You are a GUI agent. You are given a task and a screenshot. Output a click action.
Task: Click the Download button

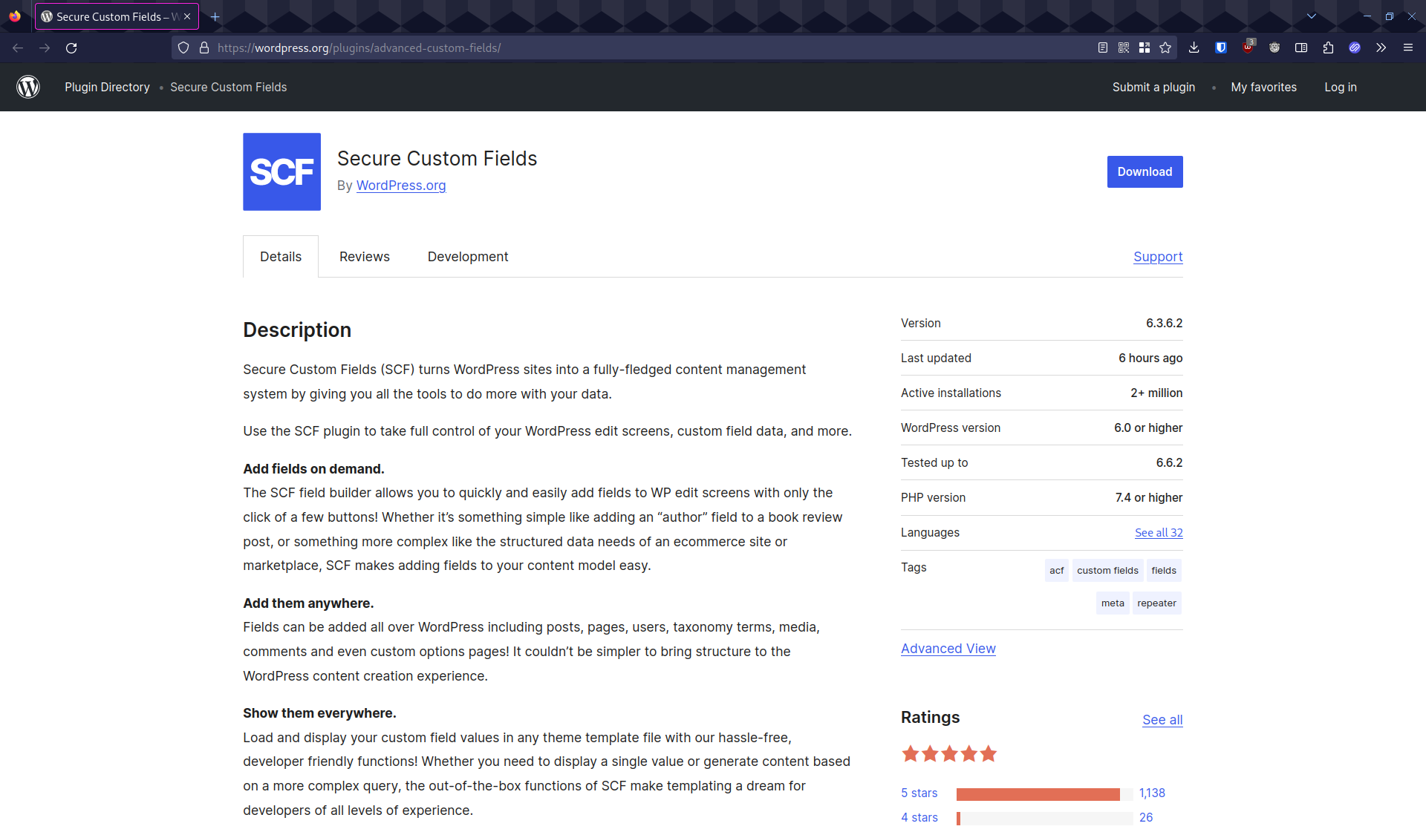click(x=1145, y=171)
